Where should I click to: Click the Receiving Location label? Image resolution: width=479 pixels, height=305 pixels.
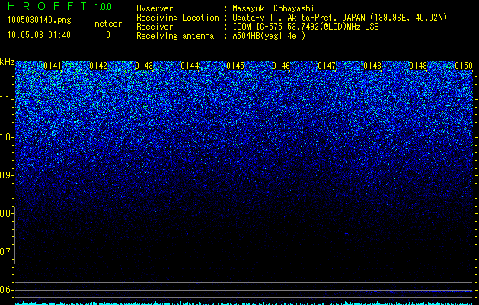(177, 18)
